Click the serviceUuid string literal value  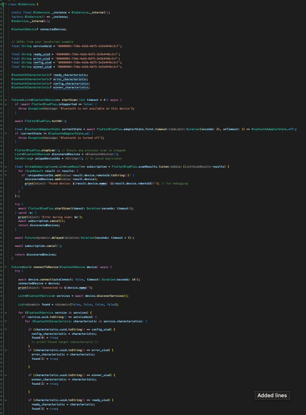[87, 46]
